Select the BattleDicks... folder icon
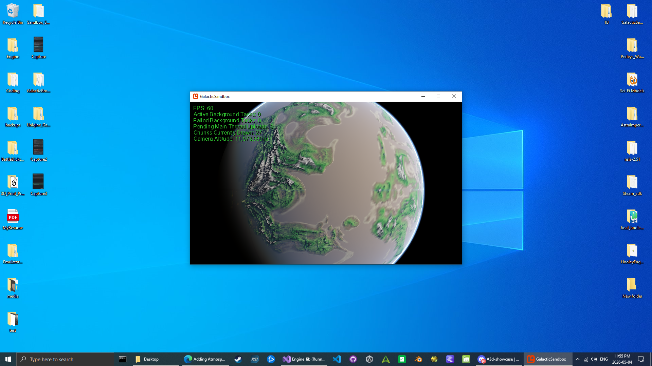The image size is (652, 366). (x=13, y=151)
